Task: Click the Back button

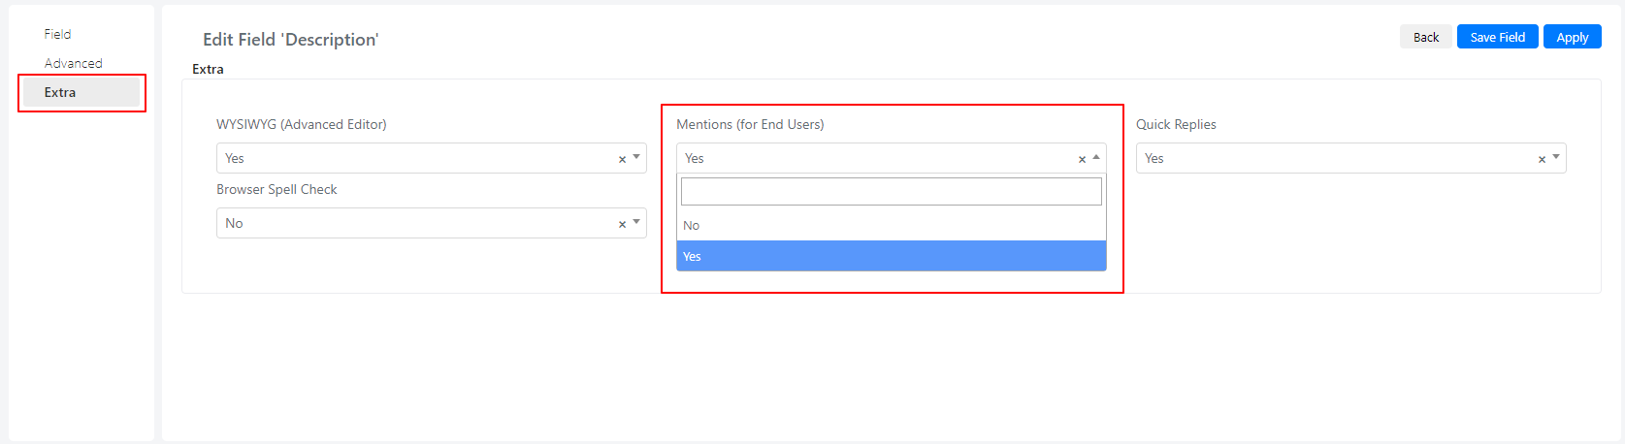Action: (1426, 37)
